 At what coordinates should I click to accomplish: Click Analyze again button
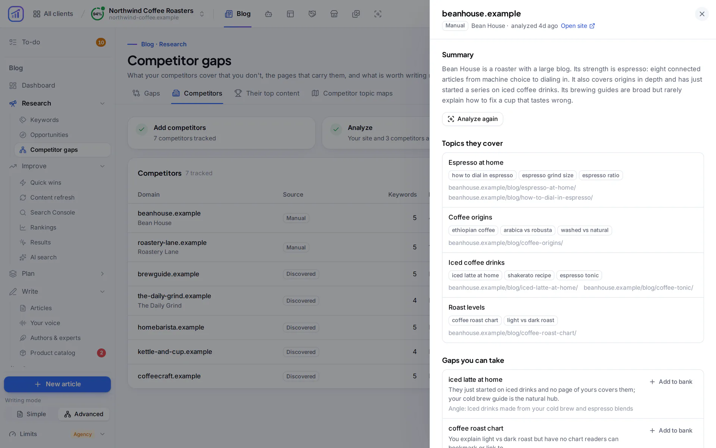coord(472,119)
